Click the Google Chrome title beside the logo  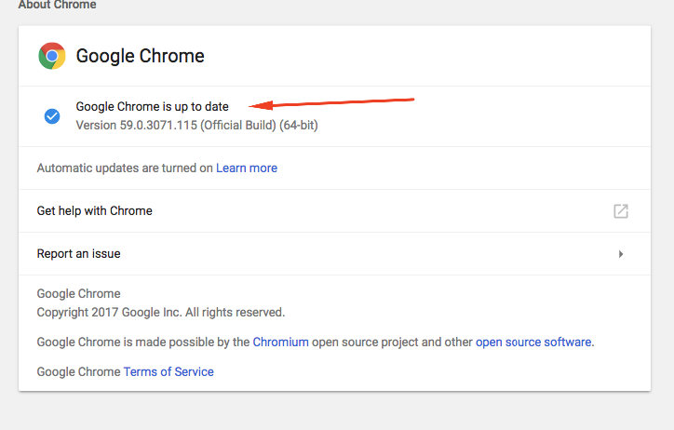(140, 56)
